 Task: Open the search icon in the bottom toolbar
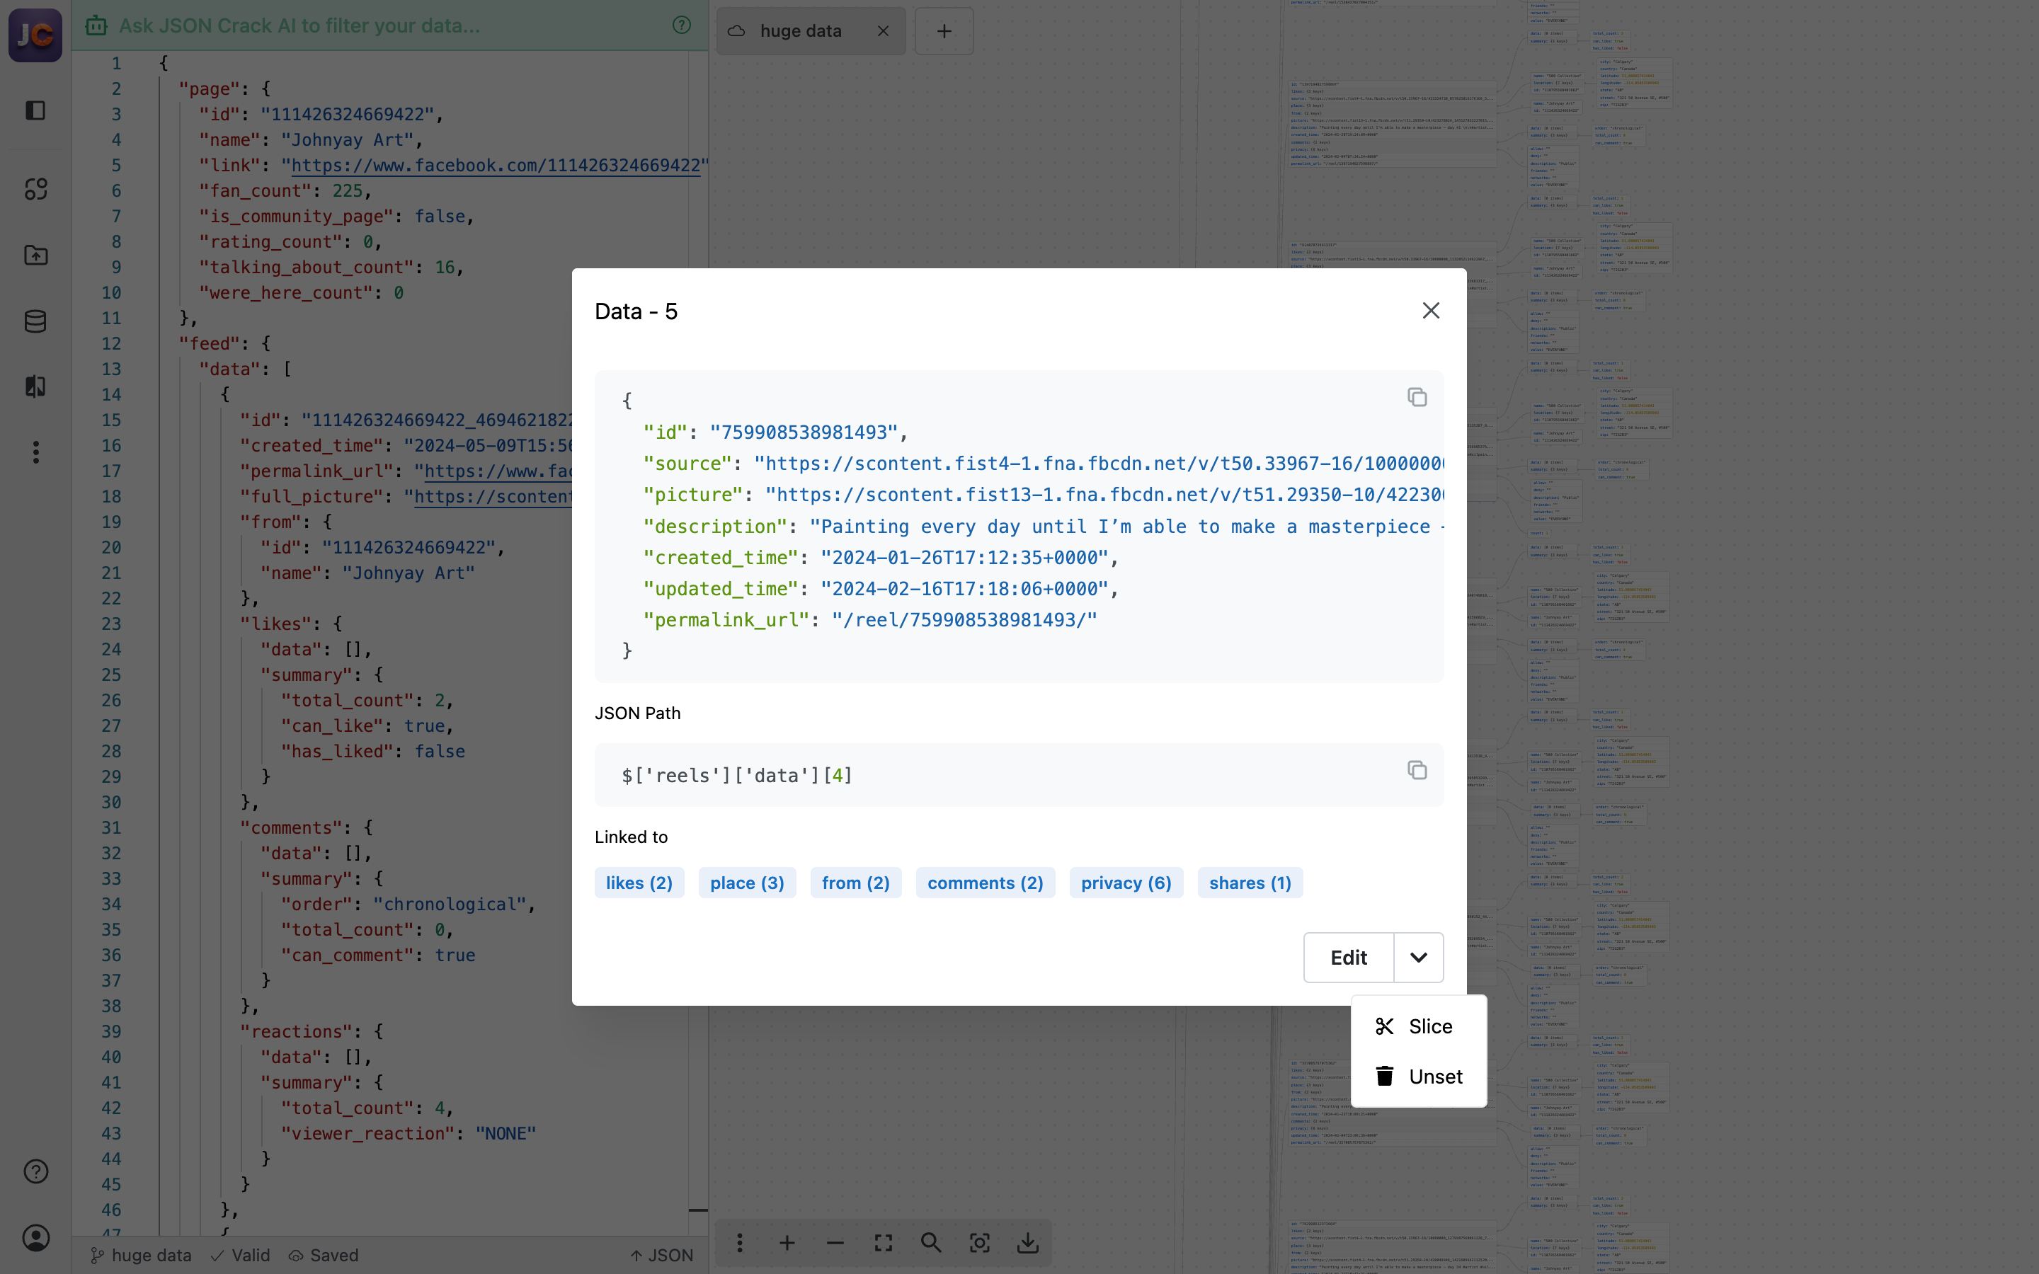tap(930, 1243)
